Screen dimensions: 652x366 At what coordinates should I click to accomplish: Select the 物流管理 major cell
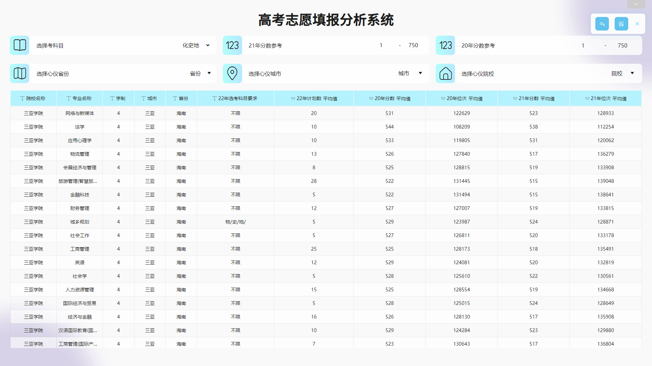[79, 154]
